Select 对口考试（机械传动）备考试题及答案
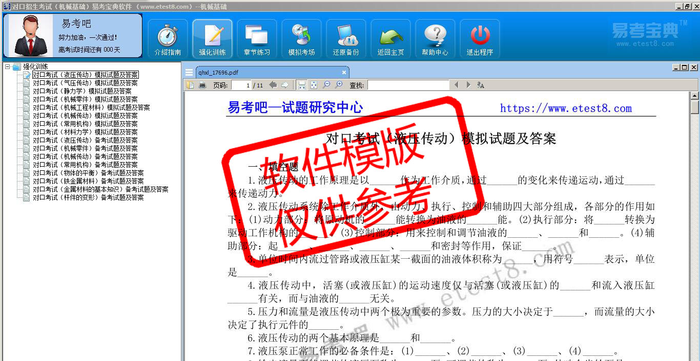Viewport: 700px width, 361px height. point(85,156)
